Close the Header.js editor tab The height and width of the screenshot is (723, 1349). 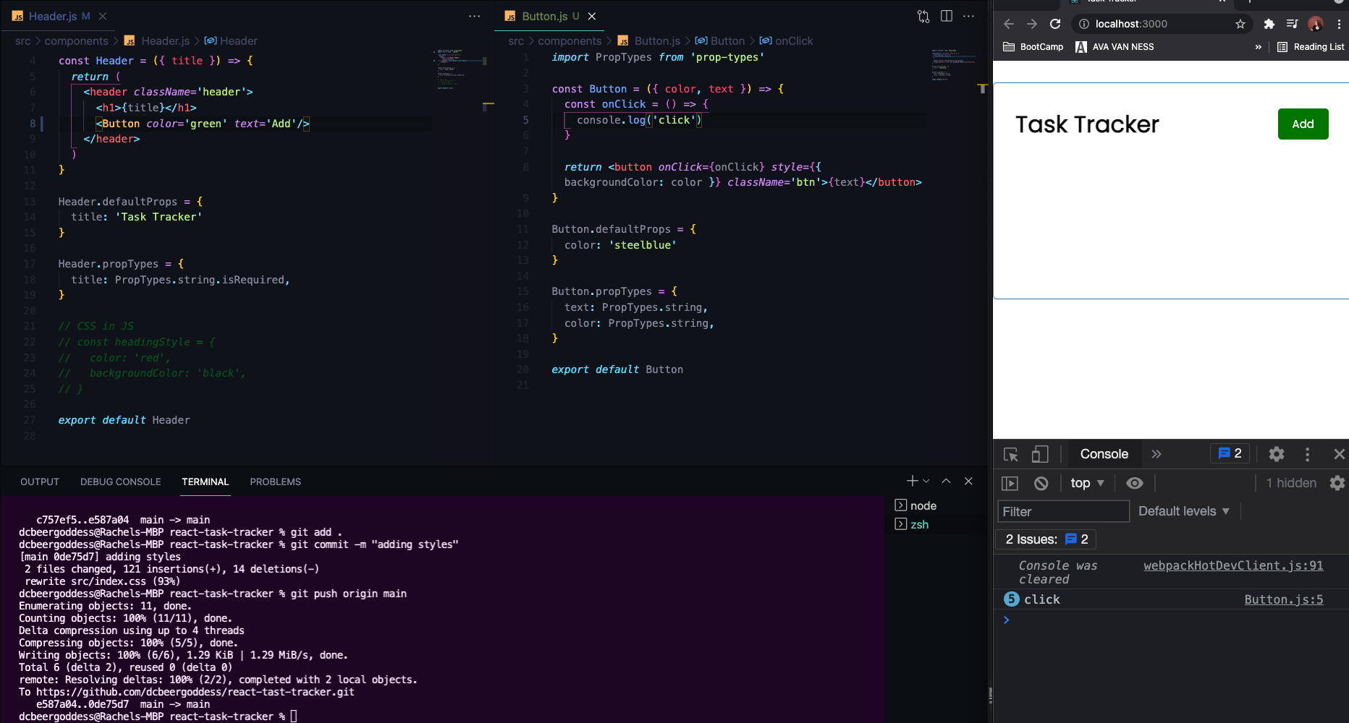103,16
